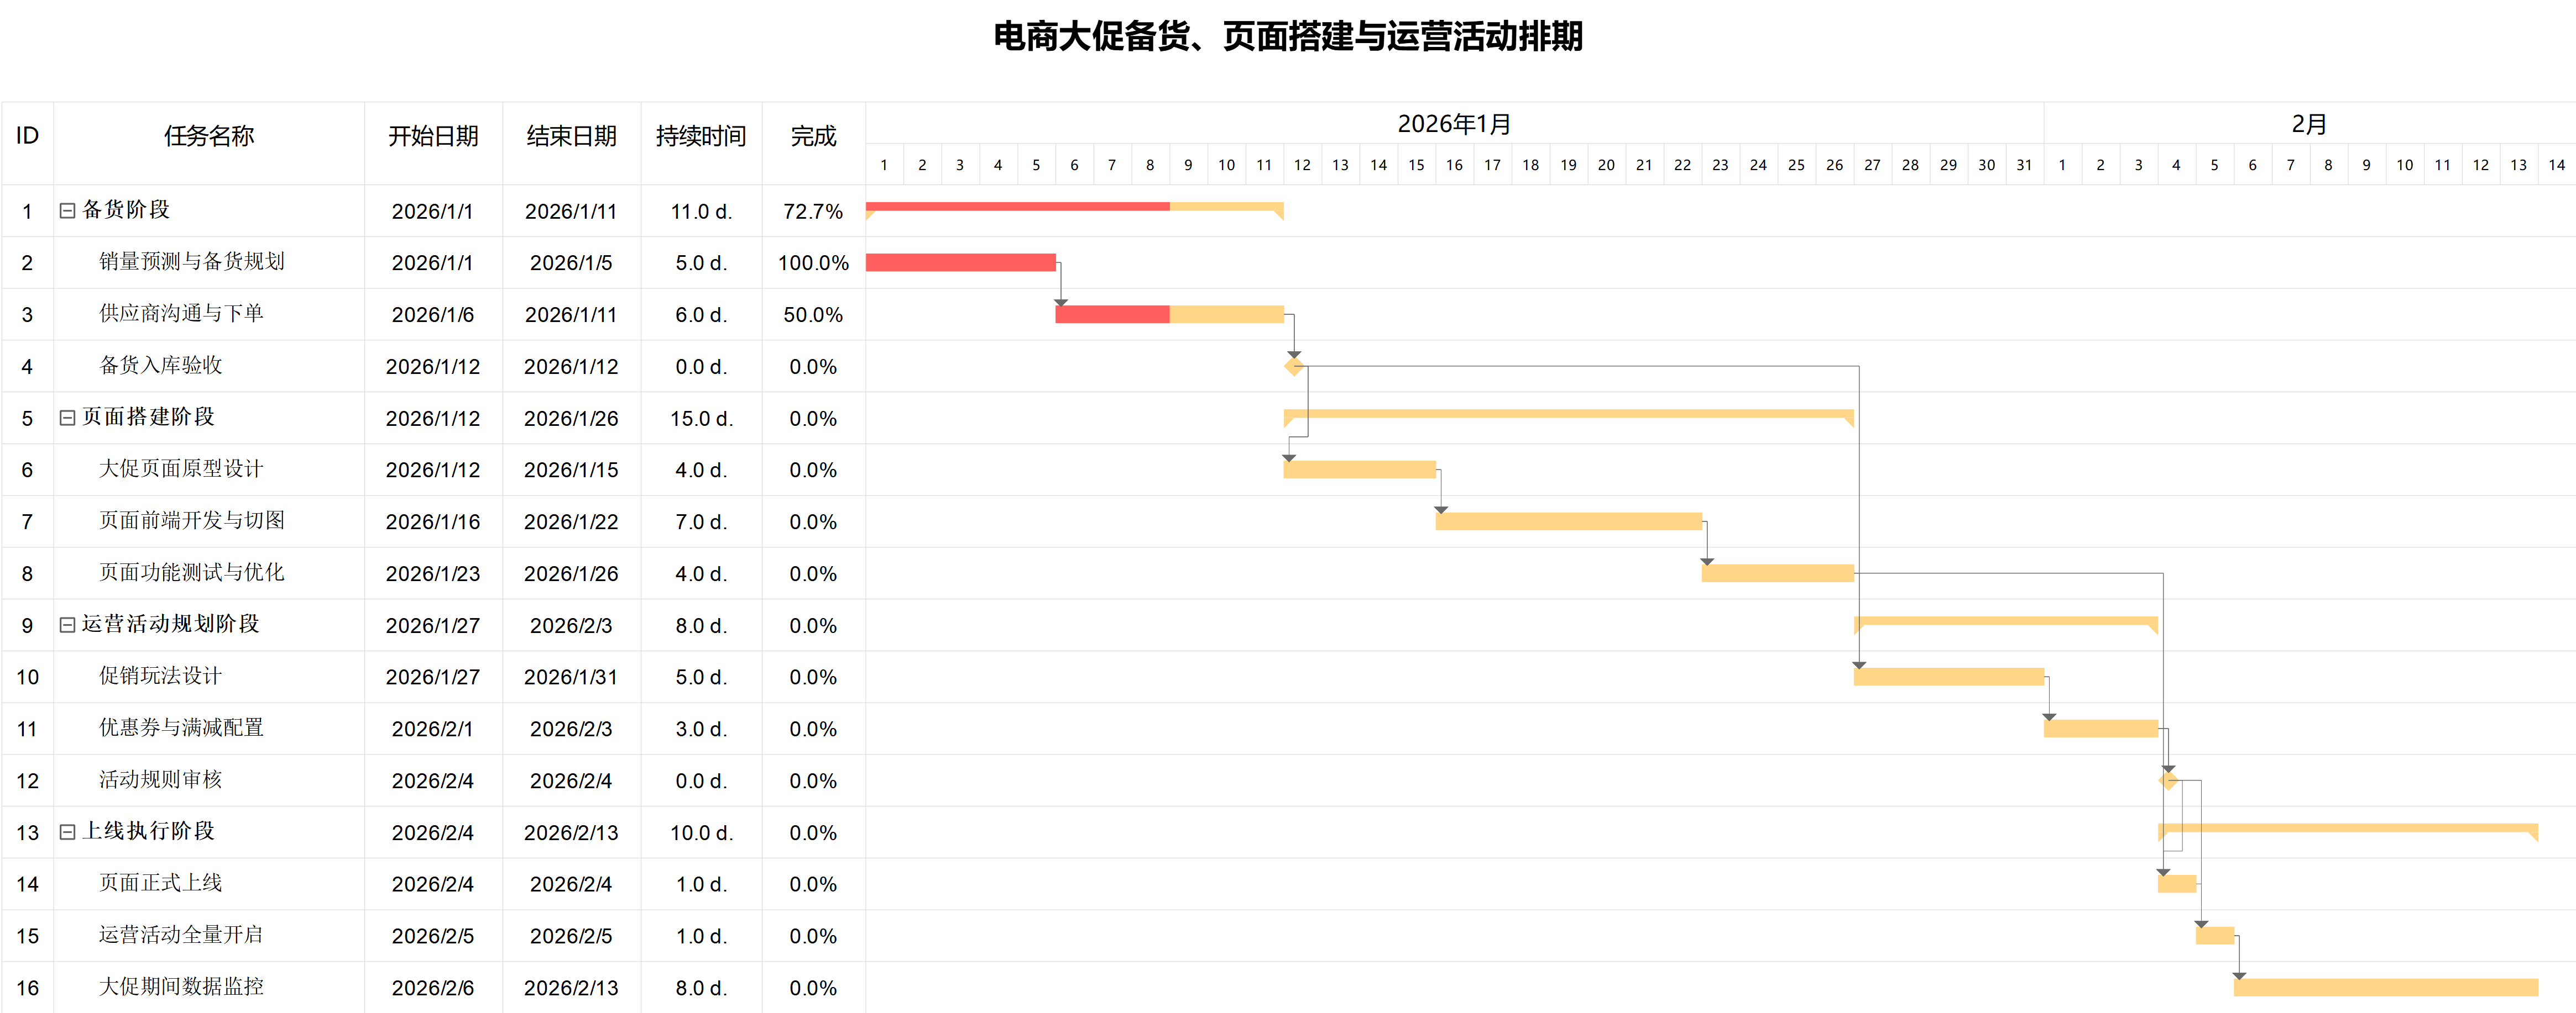Image resolution: width=2576 pixels, height=1013 pixels.
Task: Click the 持续时间 column header
Action: point(701,137)
